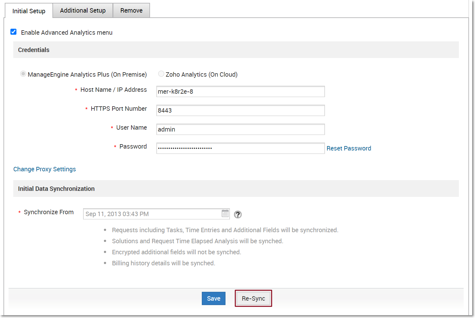Toggle Enable Advanced Analytics menu checkbox
This screenshot has width=475, height=318.
[x=14, y=32]
